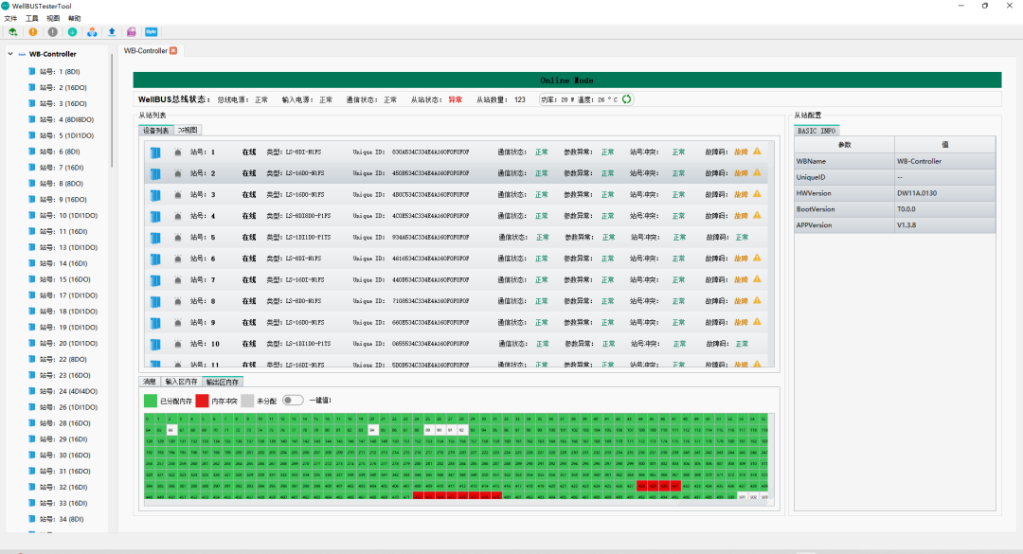Click the blue module icon in station 1 row

pos(155,152)
